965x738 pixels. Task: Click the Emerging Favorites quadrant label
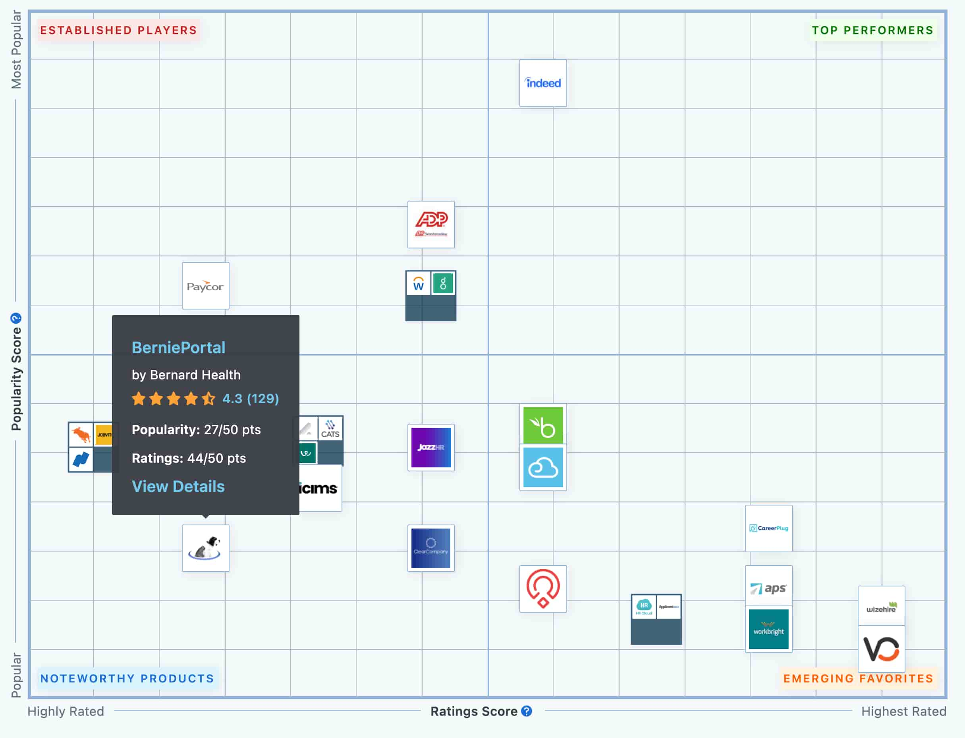(858, 679)
